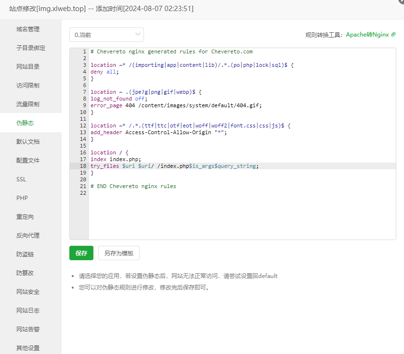Open the 子目录绑定 tab
Viewport: 404px width, 354px height.
(31, 48)
